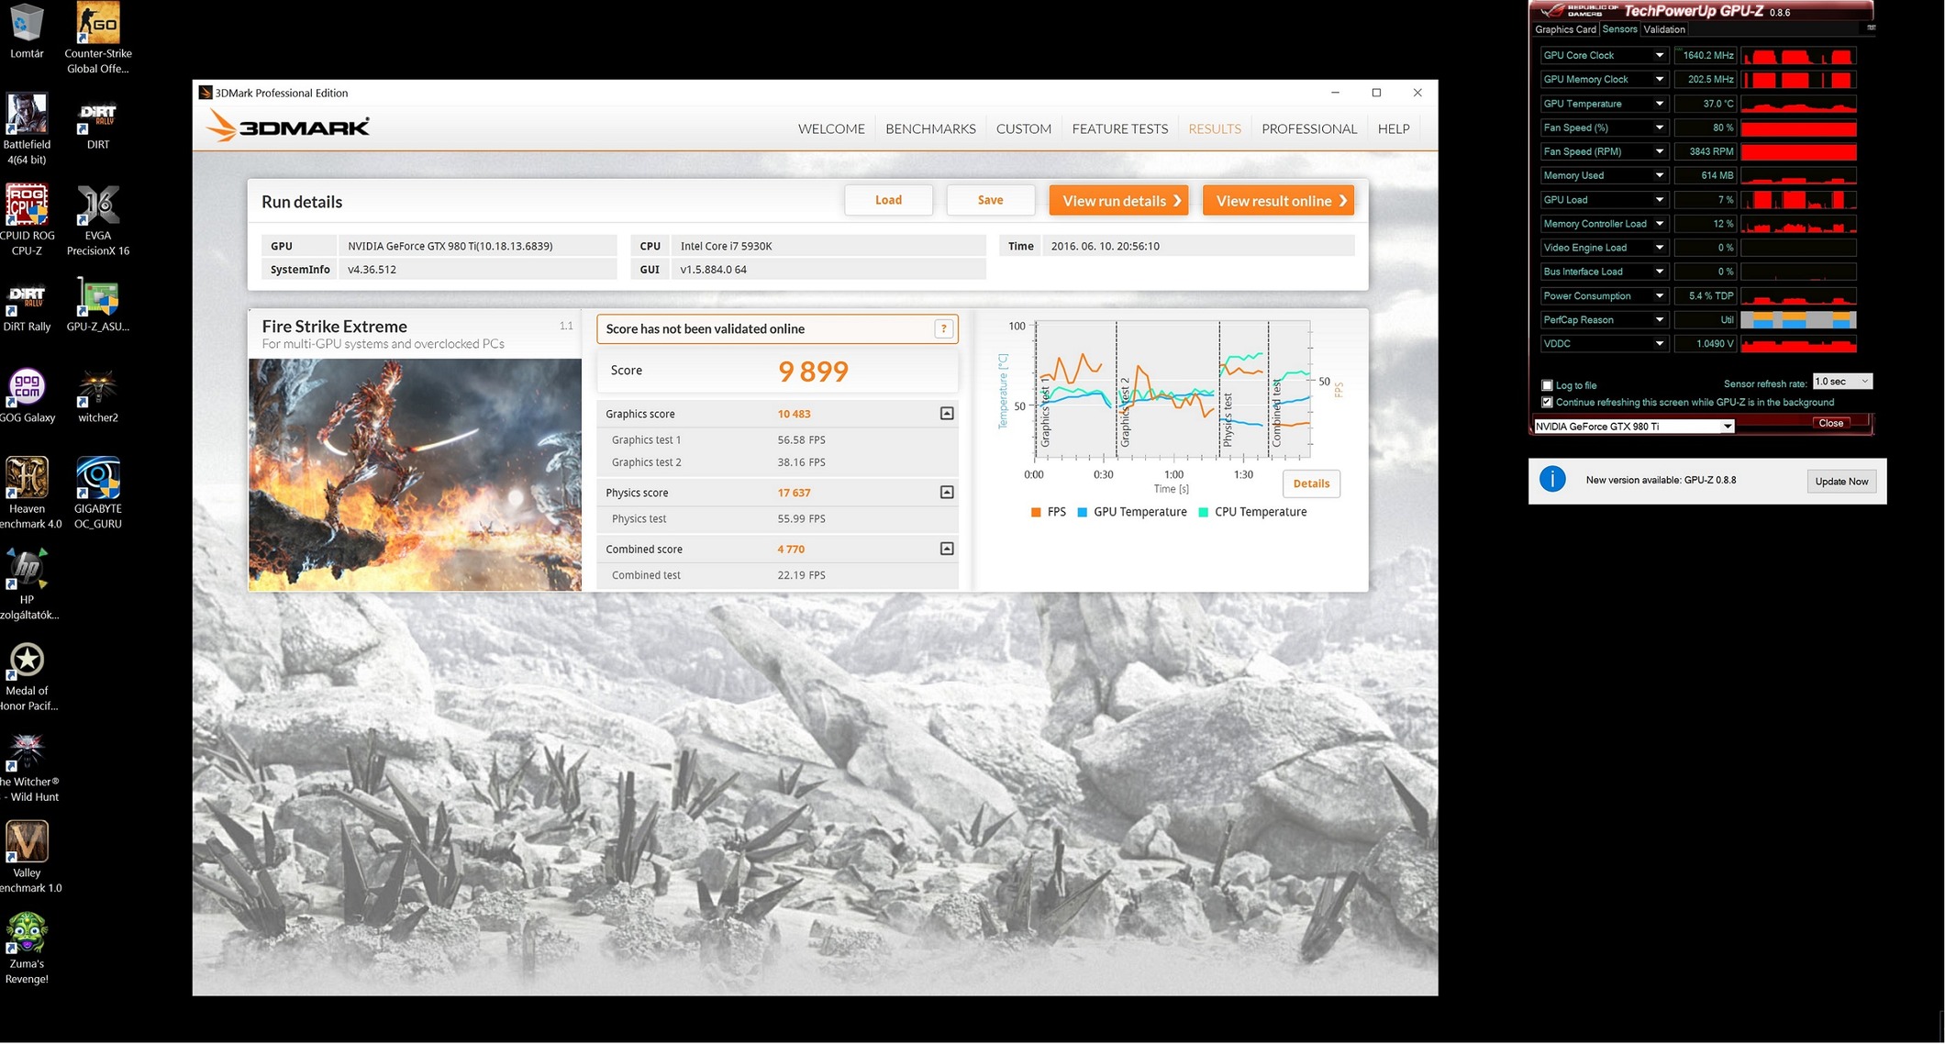
Task: Open the GPU Temperature sensor dropdown
Action: 1659,104
